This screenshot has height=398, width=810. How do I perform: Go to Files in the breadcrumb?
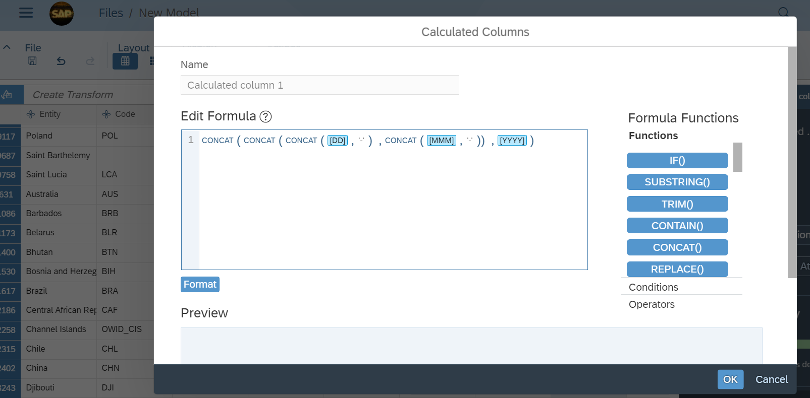[111, 13]
